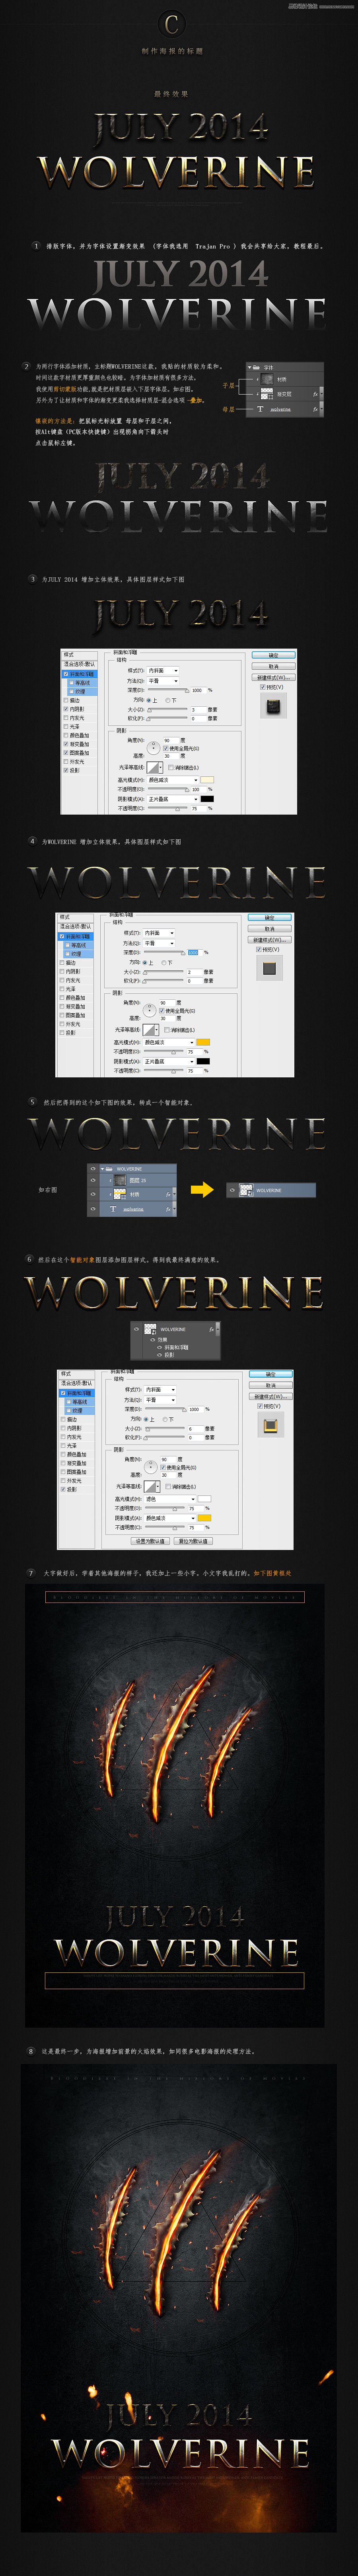Click 取消 button in step 4 dialog

(270, 928)
